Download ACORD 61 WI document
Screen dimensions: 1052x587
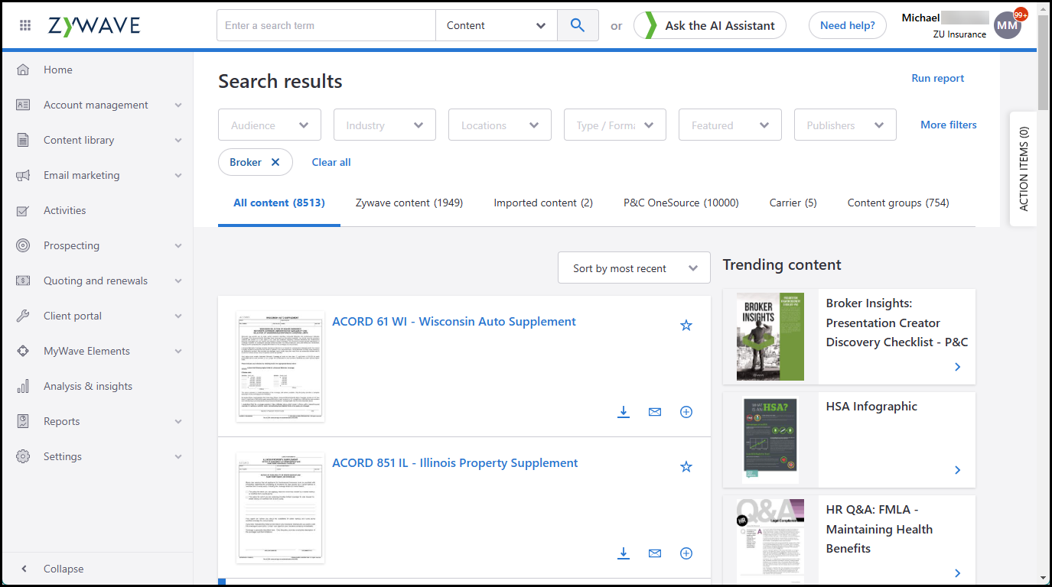pyautogui.click(x=624, y=412)
